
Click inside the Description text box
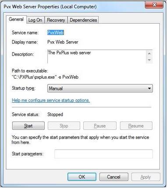pos(97,56)
